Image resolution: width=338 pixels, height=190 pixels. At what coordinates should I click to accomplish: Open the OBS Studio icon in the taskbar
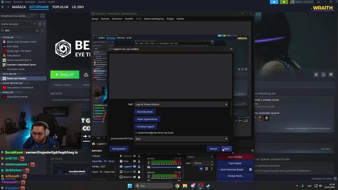click(200, 186)
